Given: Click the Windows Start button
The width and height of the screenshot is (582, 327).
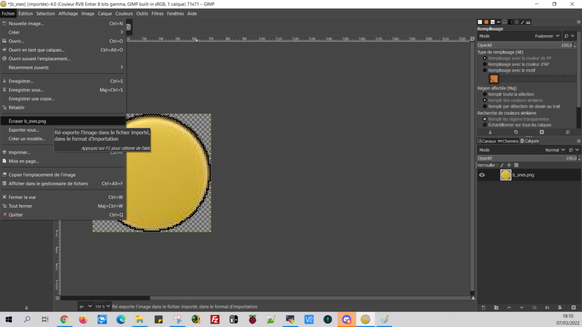Looking at the screenshot, I should [9, 319].
